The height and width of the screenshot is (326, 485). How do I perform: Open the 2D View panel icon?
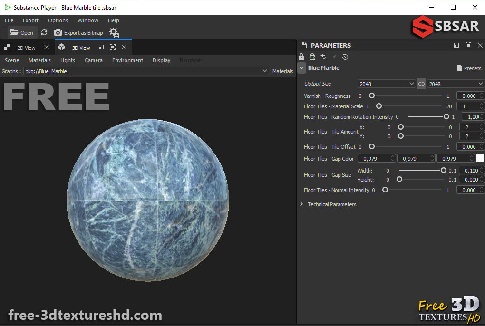coord(7,48)
